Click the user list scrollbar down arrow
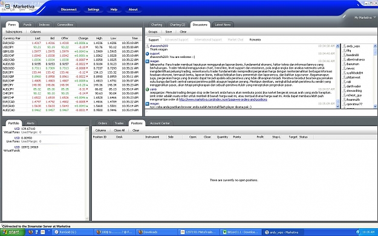This screenshot has height=236, width=378. coord(375,106)
